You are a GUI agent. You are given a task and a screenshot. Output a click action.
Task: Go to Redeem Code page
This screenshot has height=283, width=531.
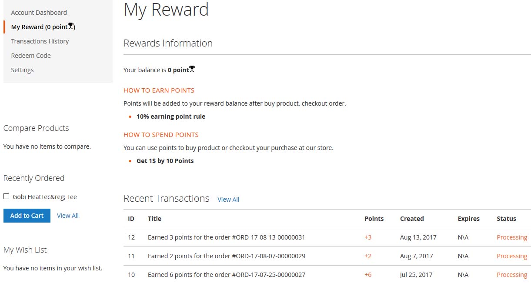31,56
